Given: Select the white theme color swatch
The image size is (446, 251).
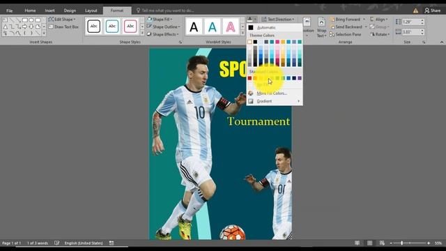Looking at the screenshot, I should click(249, 42).
